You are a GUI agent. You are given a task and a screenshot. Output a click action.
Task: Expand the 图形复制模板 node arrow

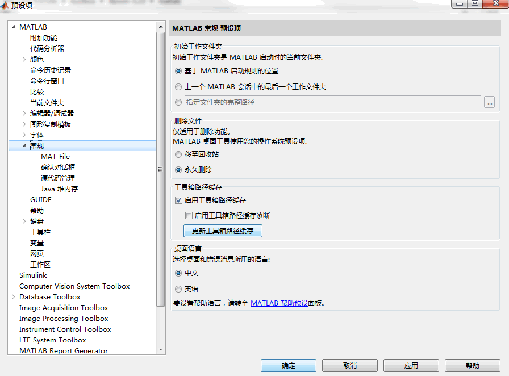(x=24, y=124)
